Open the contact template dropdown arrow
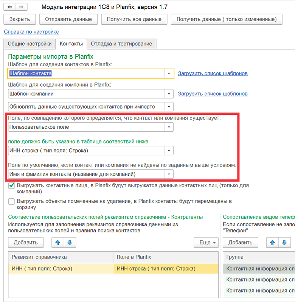This screenshot has width=295, height=302. (169, 73)
